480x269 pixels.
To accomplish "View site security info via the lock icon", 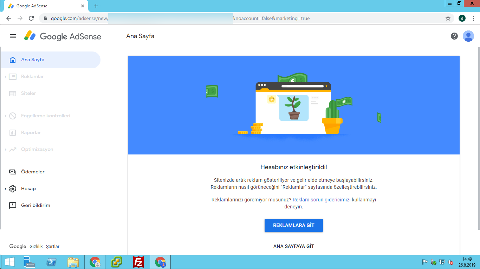I will tap(45, 18).
